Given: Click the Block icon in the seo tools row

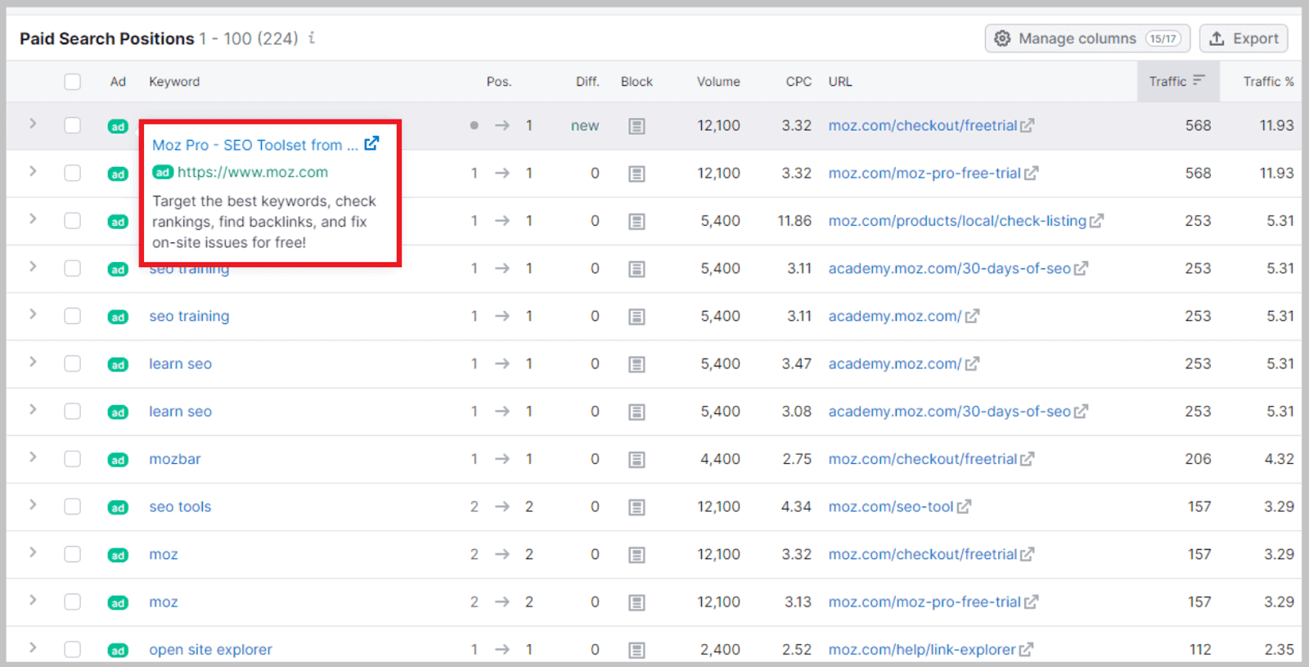Looking at the screenshot, I should [x=637, y=507].
